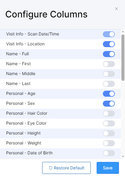Toggle Visit Info - Scan Date/Time switch

click(x=109, y=34)
